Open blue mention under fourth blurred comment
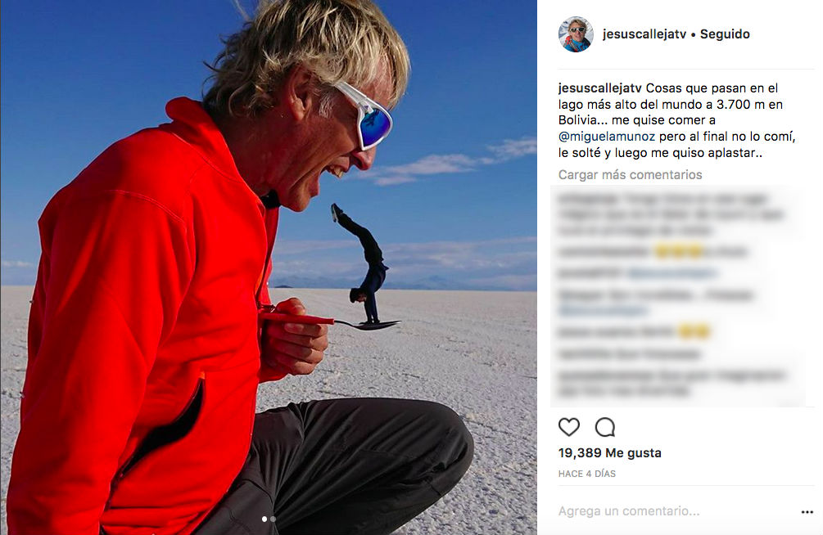Image resolution: width=823 pixels, height=535 pixels. [603, 311]
